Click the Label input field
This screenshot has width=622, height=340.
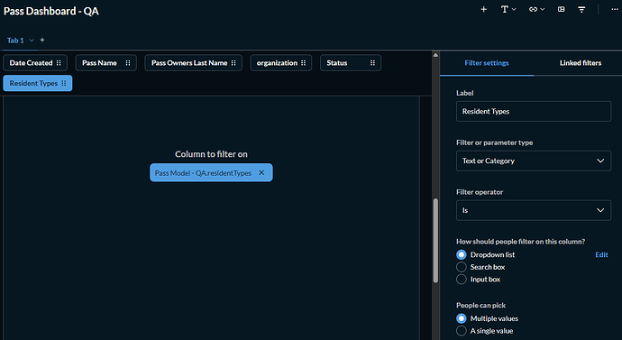coord(534,112)
